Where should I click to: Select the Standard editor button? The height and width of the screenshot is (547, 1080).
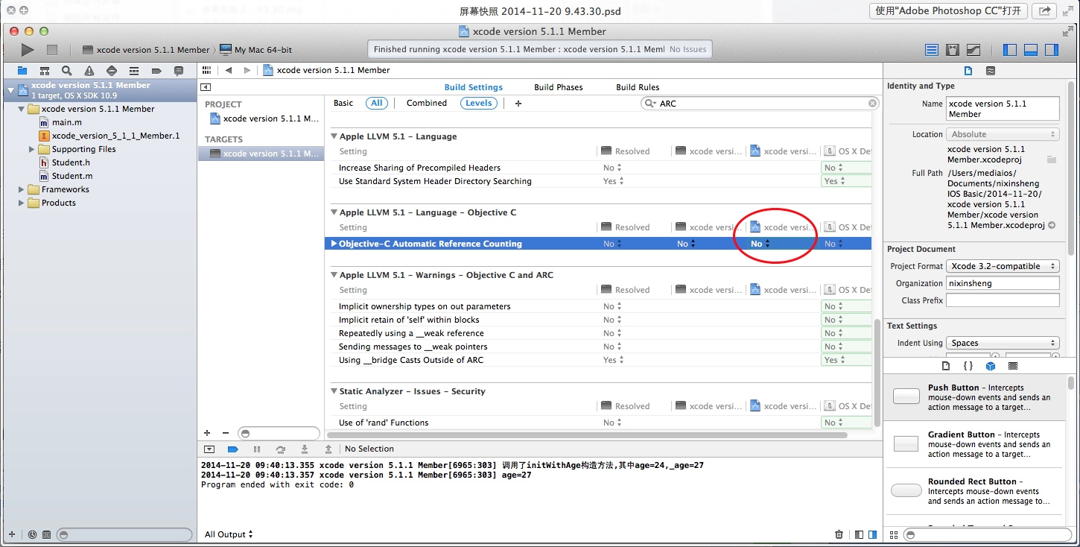pos(932,50)
